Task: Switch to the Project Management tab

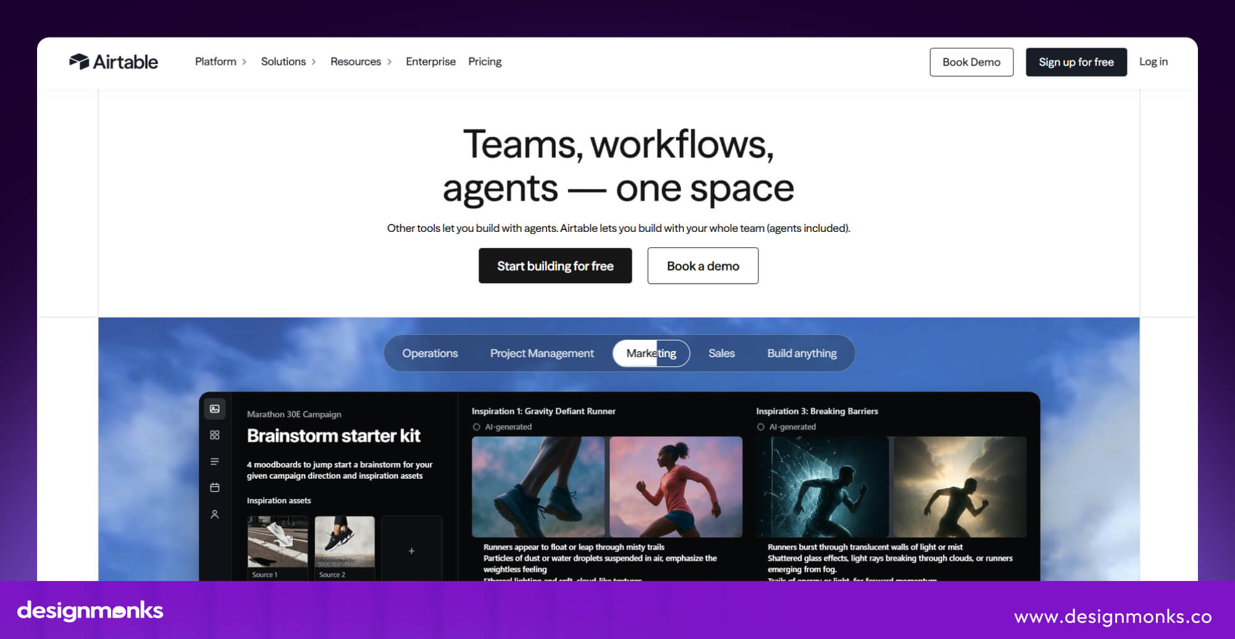Action: click(542, 353)
